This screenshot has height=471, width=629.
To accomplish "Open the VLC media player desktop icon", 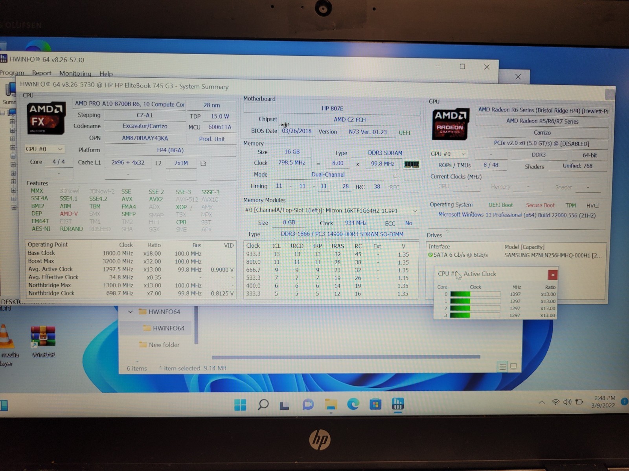I will tap(7, 345).
